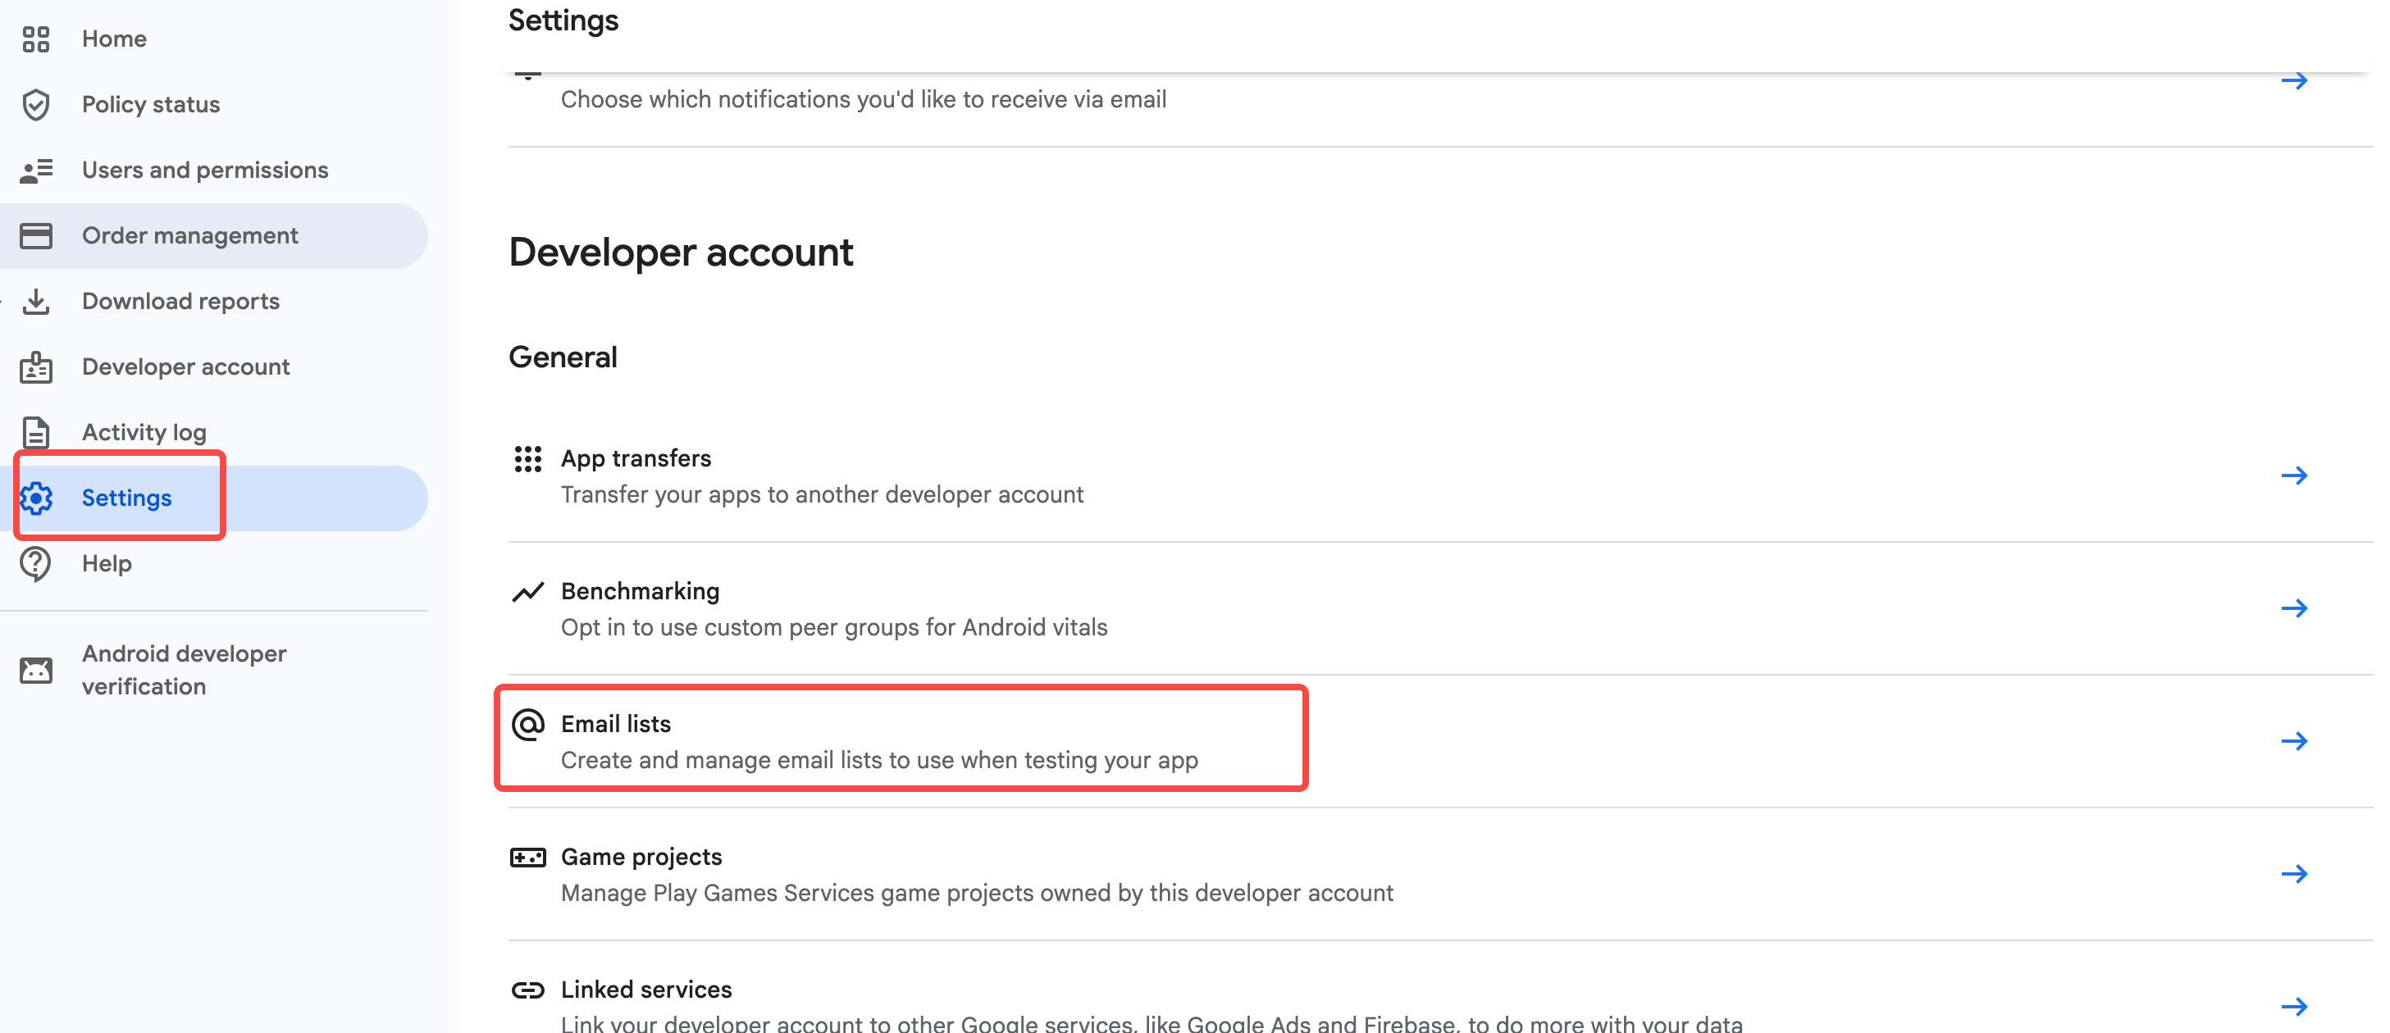Image resolution: width=2390 pixels, height=1033 pixels.
Task: Click the Android developer verification icon
Action: 35,670
